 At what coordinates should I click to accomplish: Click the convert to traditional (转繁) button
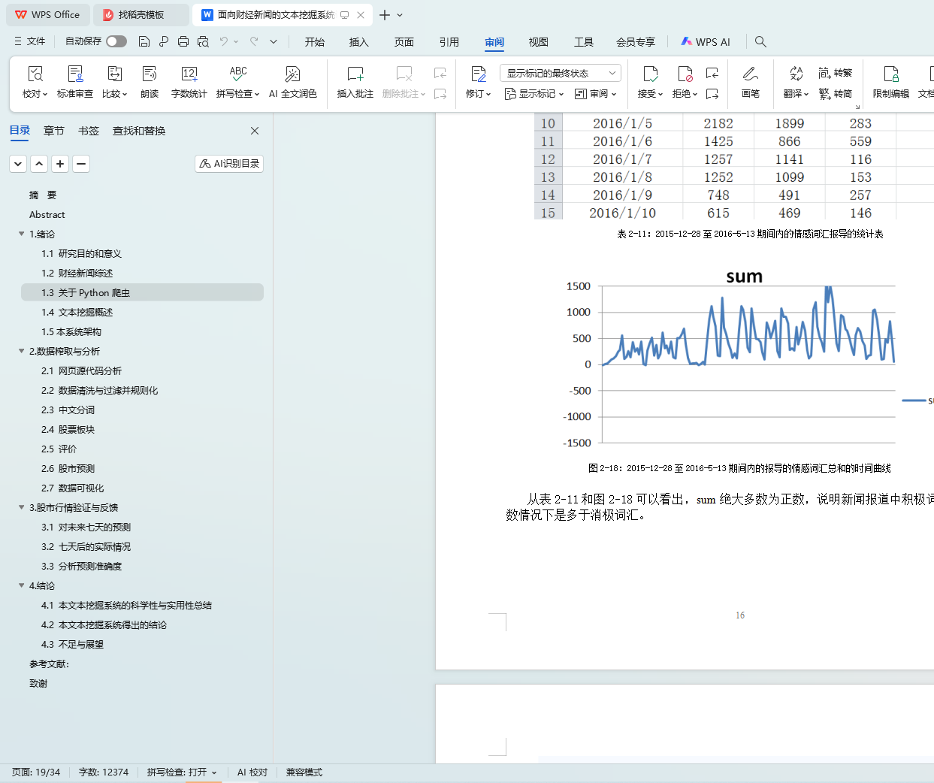pos(836,73)
